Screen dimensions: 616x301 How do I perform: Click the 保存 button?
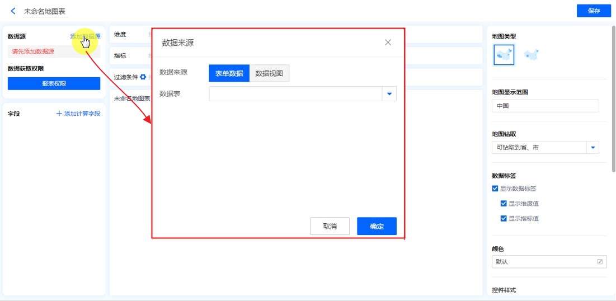pyautogui.click(x=594, y=11)
